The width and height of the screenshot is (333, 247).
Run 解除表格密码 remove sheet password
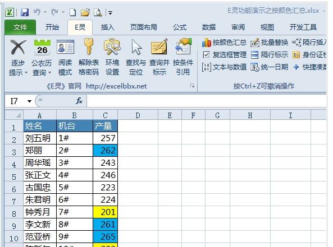[89, 57]
